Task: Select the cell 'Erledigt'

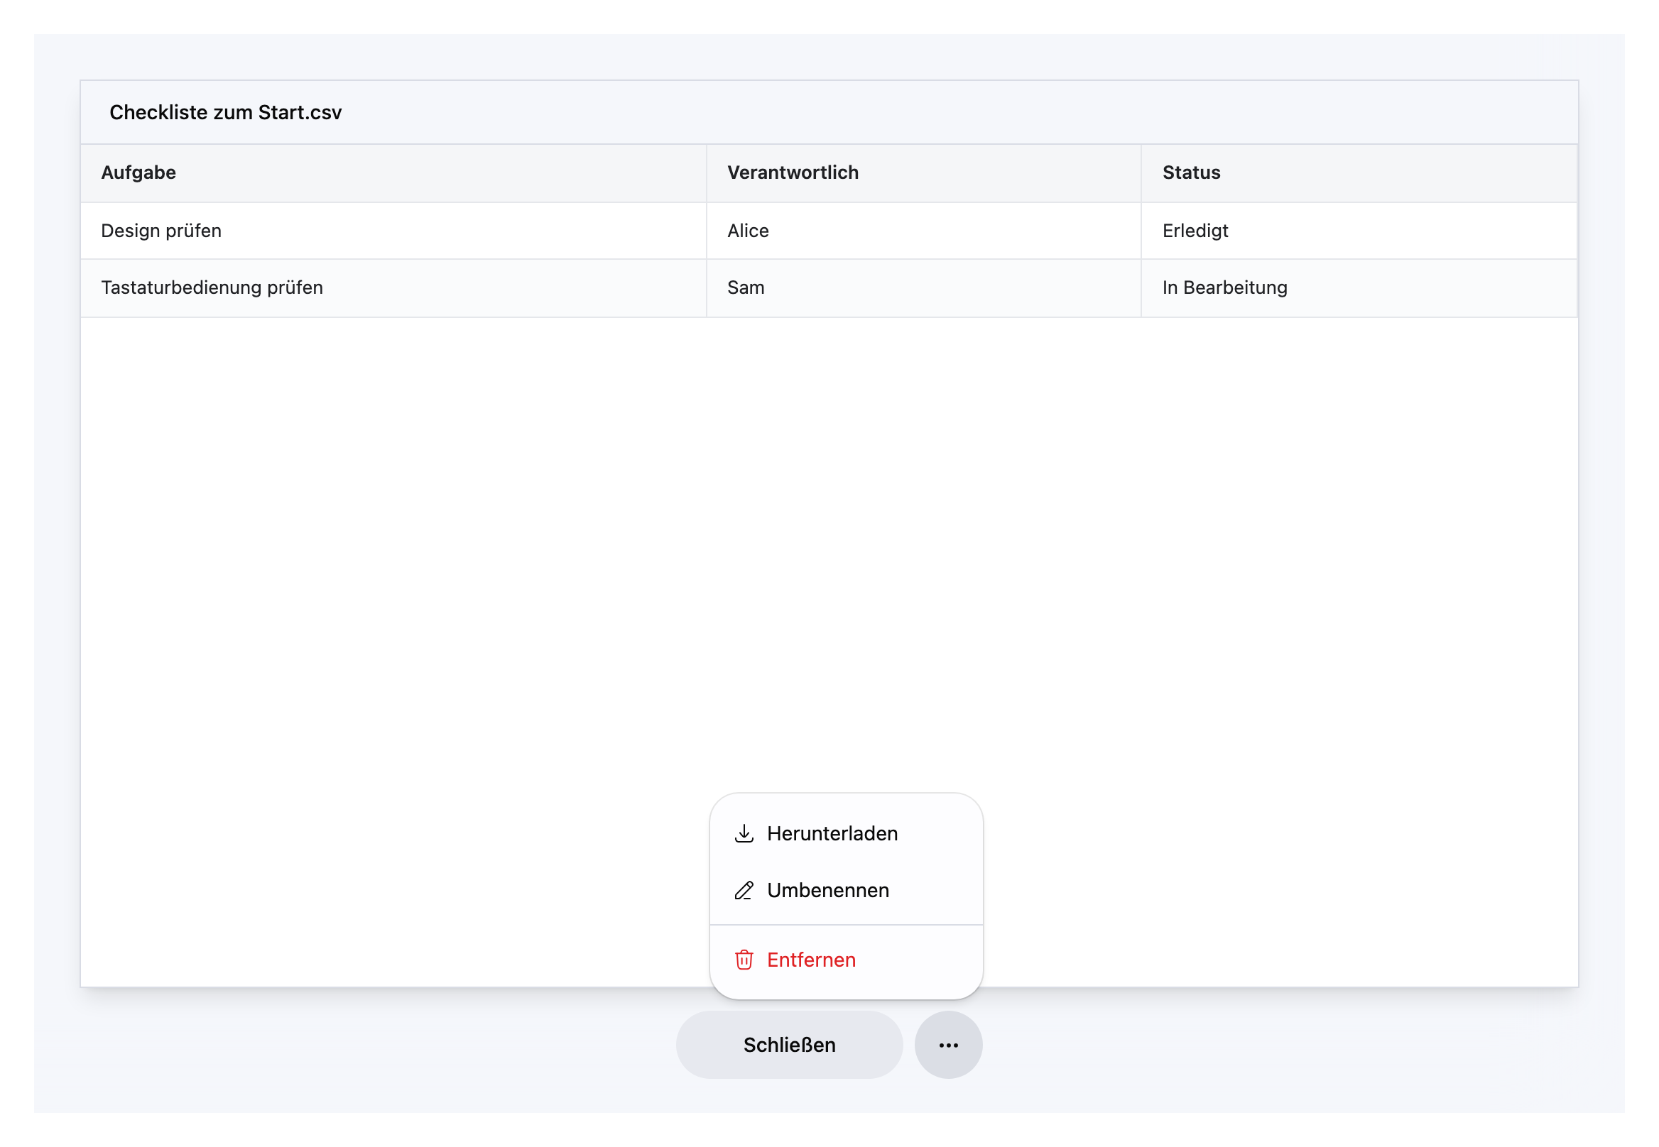Action: (x=1359, y=231)
